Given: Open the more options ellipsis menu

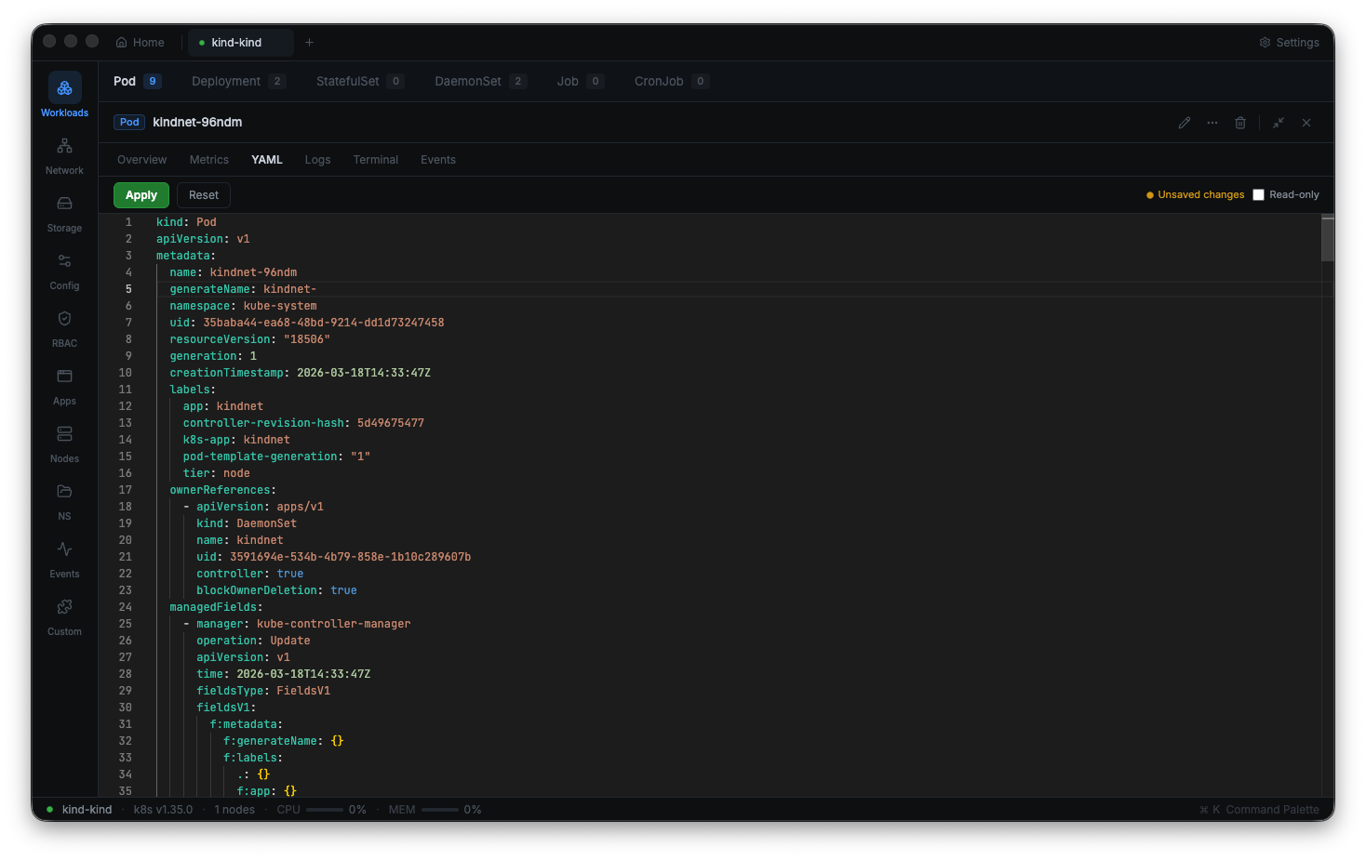Looking at the screenshot, I should 1212,122.
